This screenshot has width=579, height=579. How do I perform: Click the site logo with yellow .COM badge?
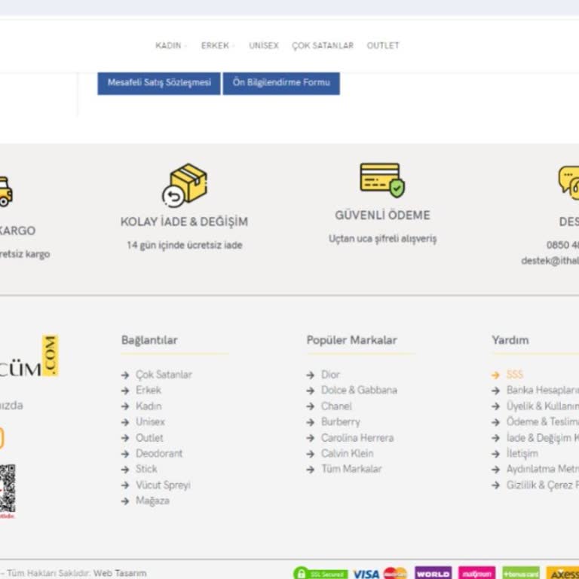coord(29,356)
